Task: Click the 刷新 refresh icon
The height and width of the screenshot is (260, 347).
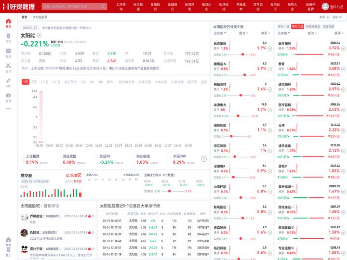Action: point(328,17)
